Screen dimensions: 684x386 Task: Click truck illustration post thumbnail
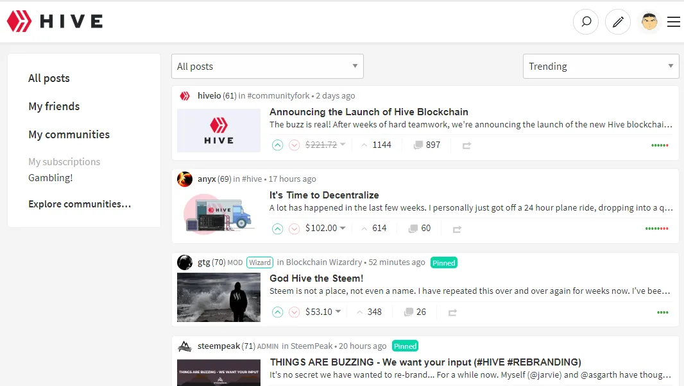[219, 214]
